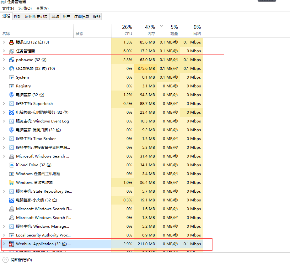The image size is (290, 265).
Task: Click the 电脑管家-小火箭 shield icon
Action: click(11, 200)
